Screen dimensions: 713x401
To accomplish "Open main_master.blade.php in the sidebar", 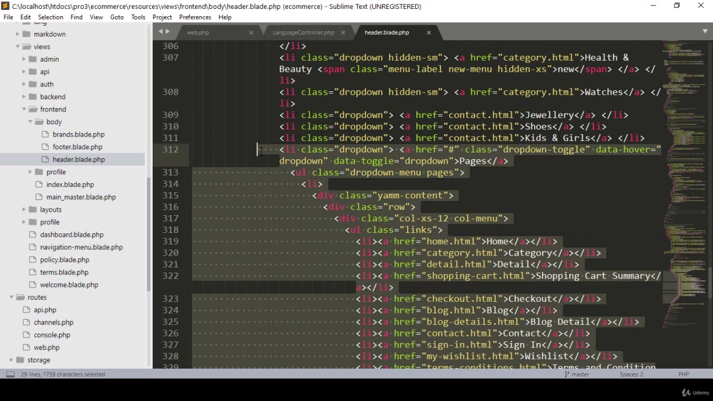I will [81, 197].
